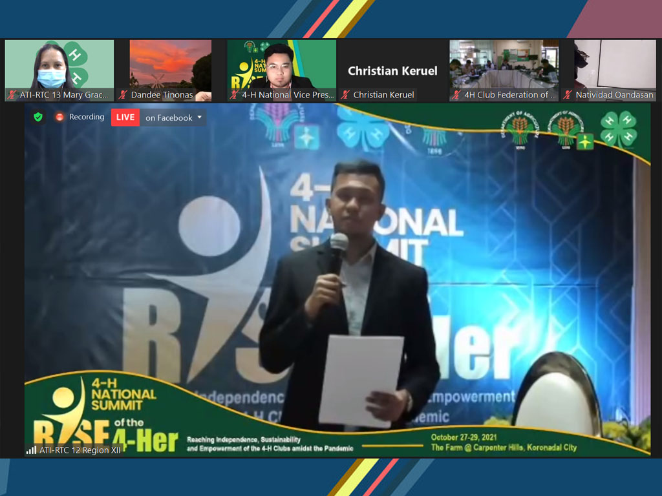Image resolution: width=662 pixels, height=496 pixels.
Task: Click the "ATI-RTC 12 Region XII" name label
Action: pos(80,450)
